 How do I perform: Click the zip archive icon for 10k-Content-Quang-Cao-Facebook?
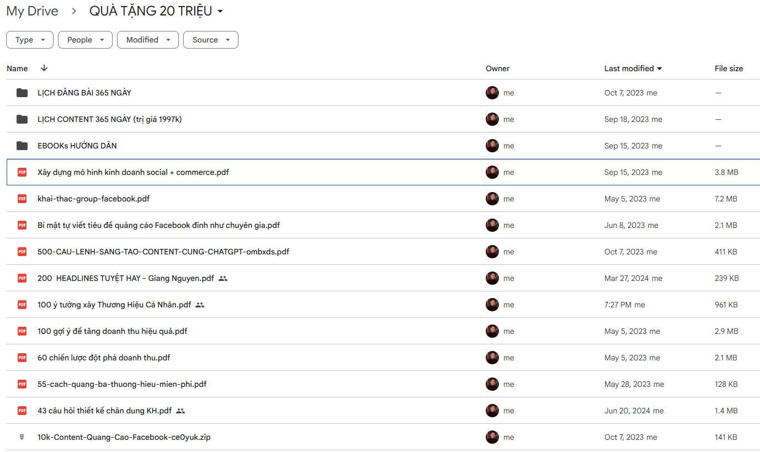pos(22,437)
